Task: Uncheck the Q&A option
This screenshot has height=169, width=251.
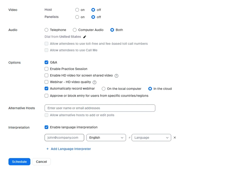Action: click(x=46, y=62)
